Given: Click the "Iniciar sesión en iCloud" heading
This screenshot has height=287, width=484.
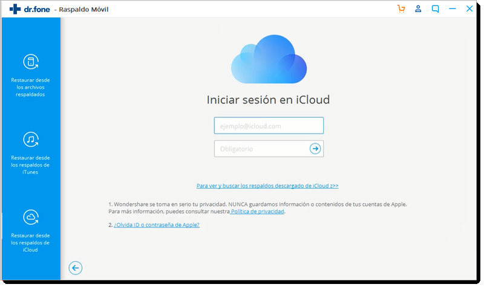Looking at the screenshot, I should 268,100.
